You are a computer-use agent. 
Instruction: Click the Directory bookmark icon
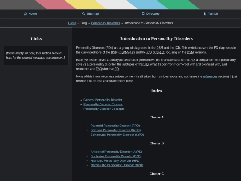(x=143, y=14)
